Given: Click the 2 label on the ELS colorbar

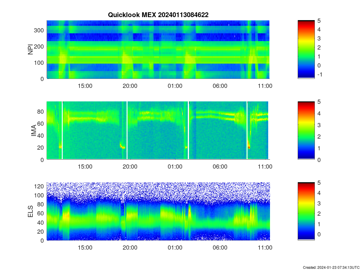Looking at the screenshot, I should (x=319, y=214).
